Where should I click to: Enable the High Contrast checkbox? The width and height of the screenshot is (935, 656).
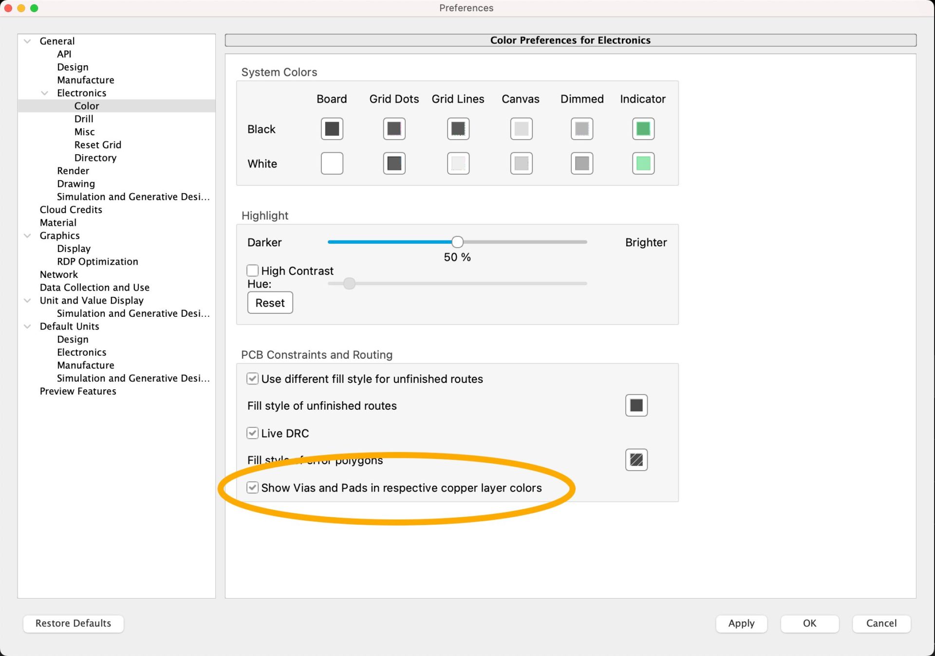[252, 271]
